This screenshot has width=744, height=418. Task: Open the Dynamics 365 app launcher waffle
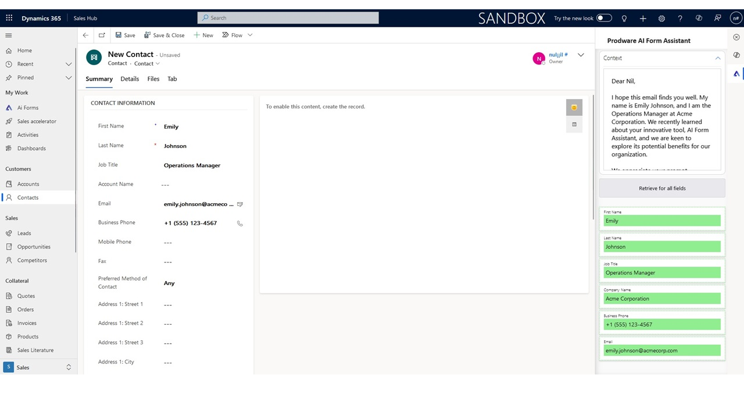pyautogui.click(x=9, y=18)
